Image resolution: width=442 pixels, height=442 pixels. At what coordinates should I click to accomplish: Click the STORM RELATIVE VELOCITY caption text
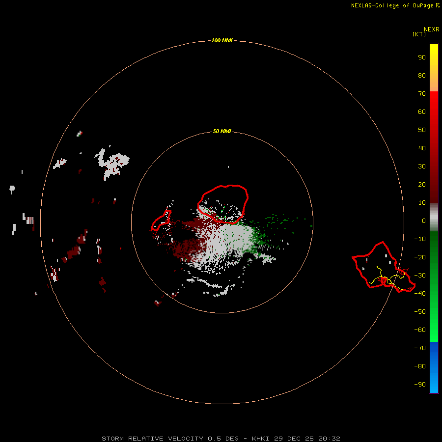[x=152, y=439]
